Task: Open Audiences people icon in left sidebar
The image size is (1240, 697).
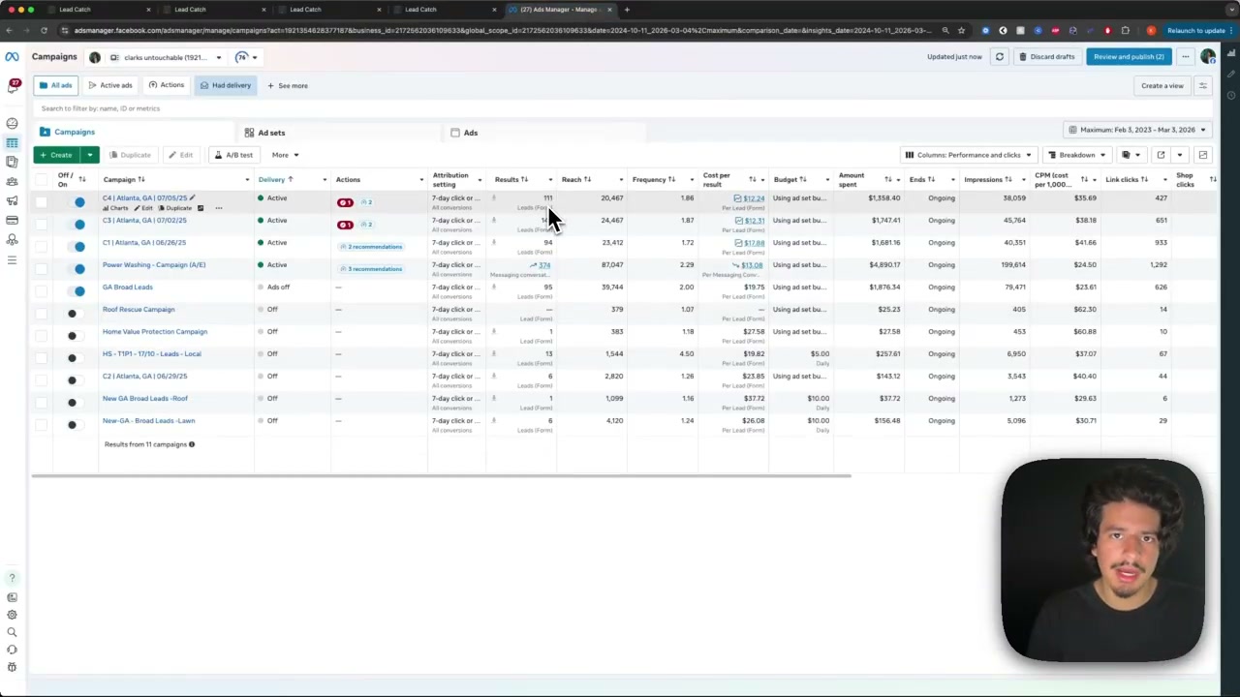Action: (12, 181)
